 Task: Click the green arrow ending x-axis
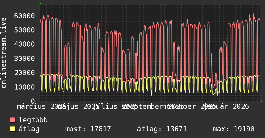coord(261,101)
